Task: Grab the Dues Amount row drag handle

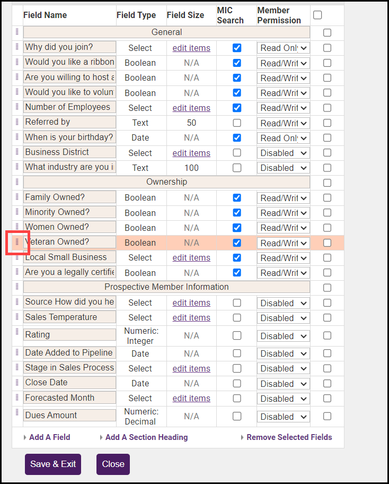Action: click(x=17, y=413)
